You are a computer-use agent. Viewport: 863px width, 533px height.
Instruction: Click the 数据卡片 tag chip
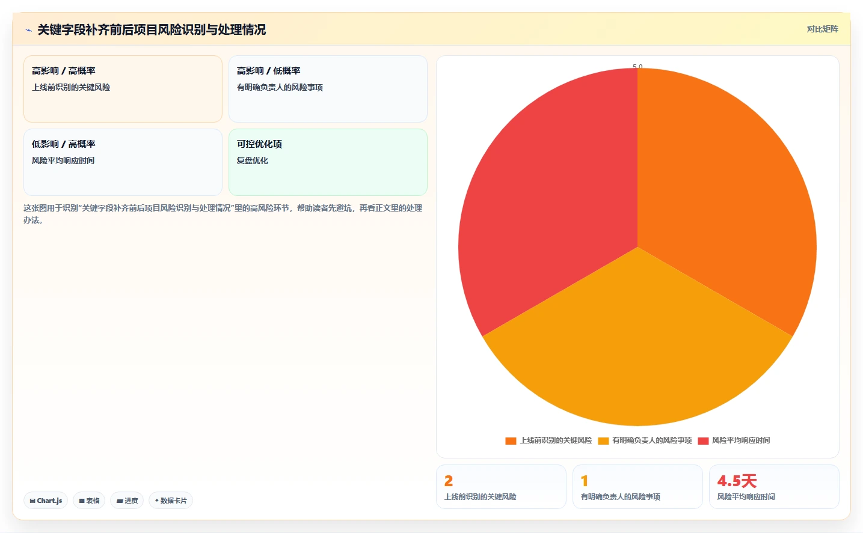pyautogui.click(x=171, y=501)
